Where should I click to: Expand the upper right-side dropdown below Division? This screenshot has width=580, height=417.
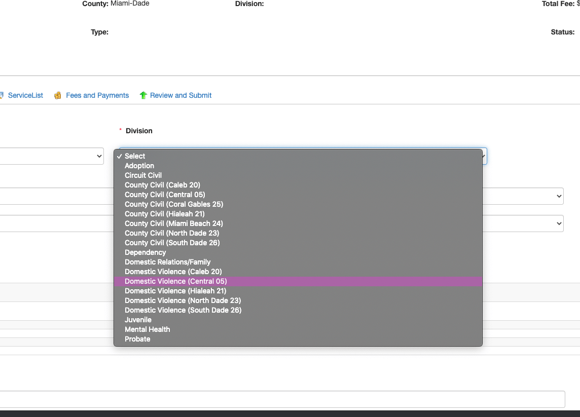pyautogui.click(x=522, y=196)
